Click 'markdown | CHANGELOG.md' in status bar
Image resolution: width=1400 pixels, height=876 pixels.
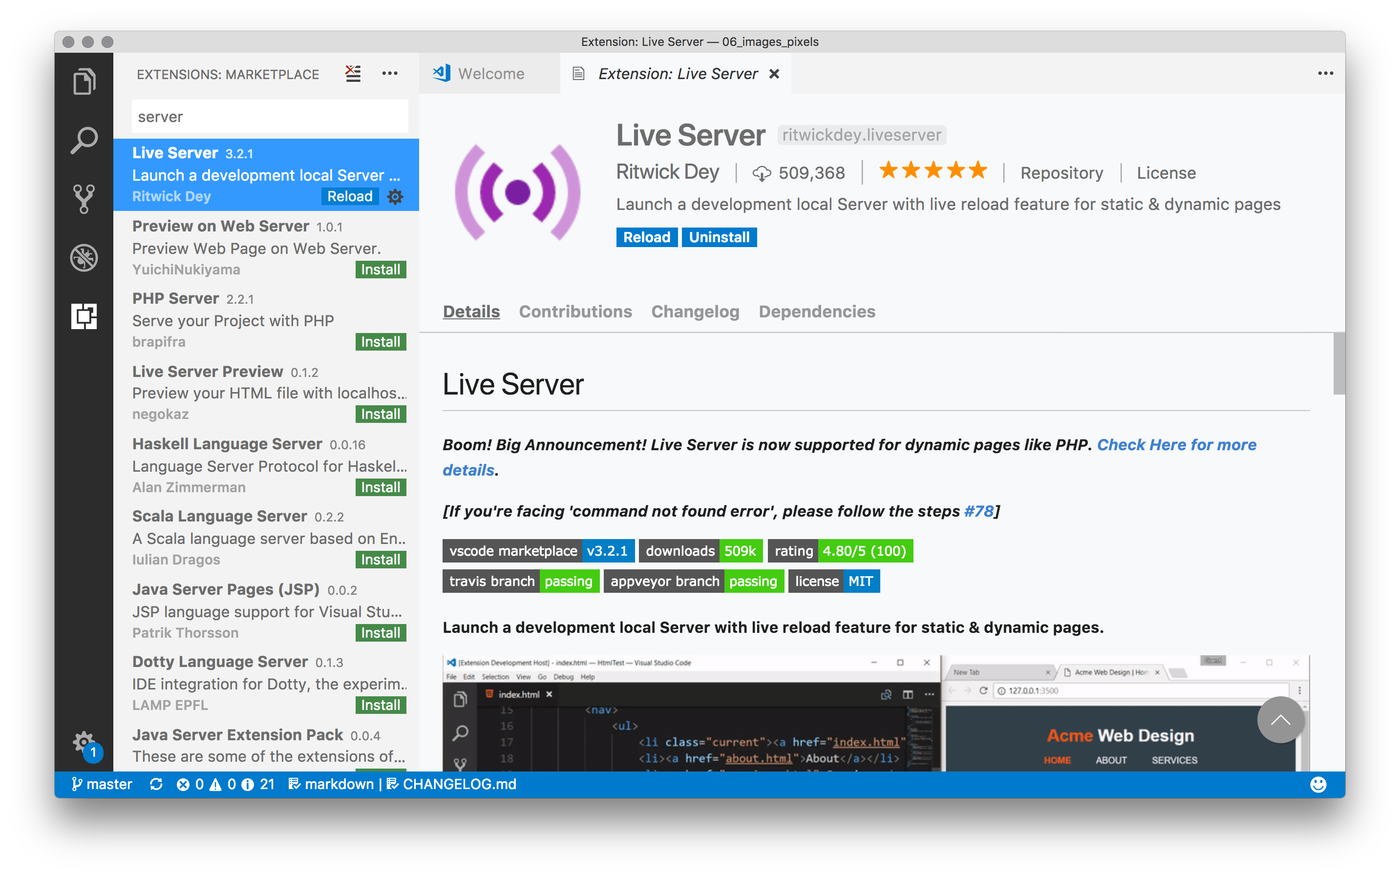402,784
